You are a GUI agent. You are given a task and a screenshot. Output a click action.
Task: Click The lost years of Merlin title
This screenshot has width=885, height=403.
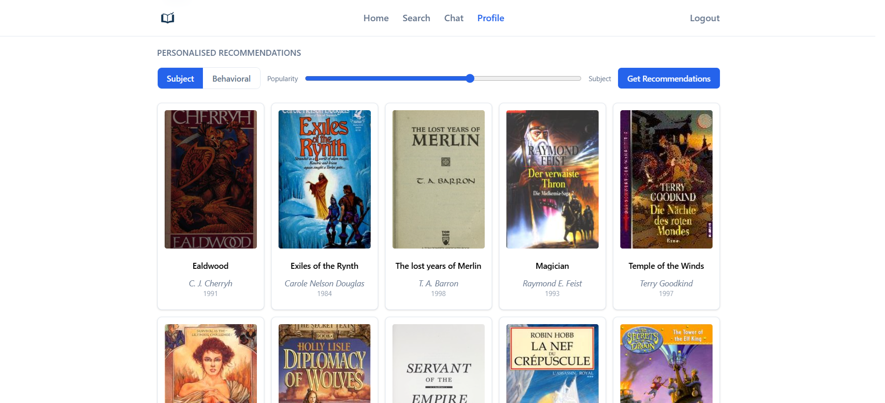click(x=439, y=266)
